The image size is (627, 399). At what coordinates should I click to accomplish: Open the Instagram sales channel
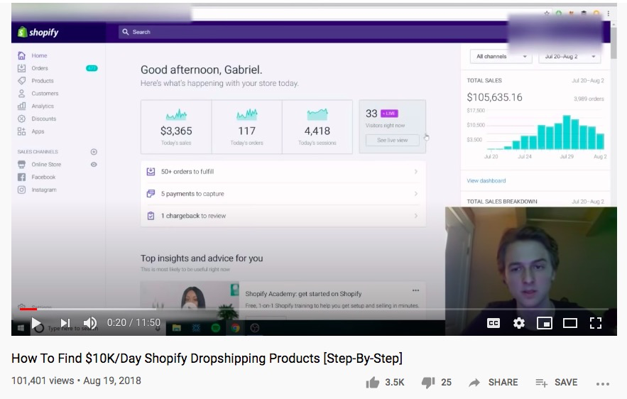[43, 190]
